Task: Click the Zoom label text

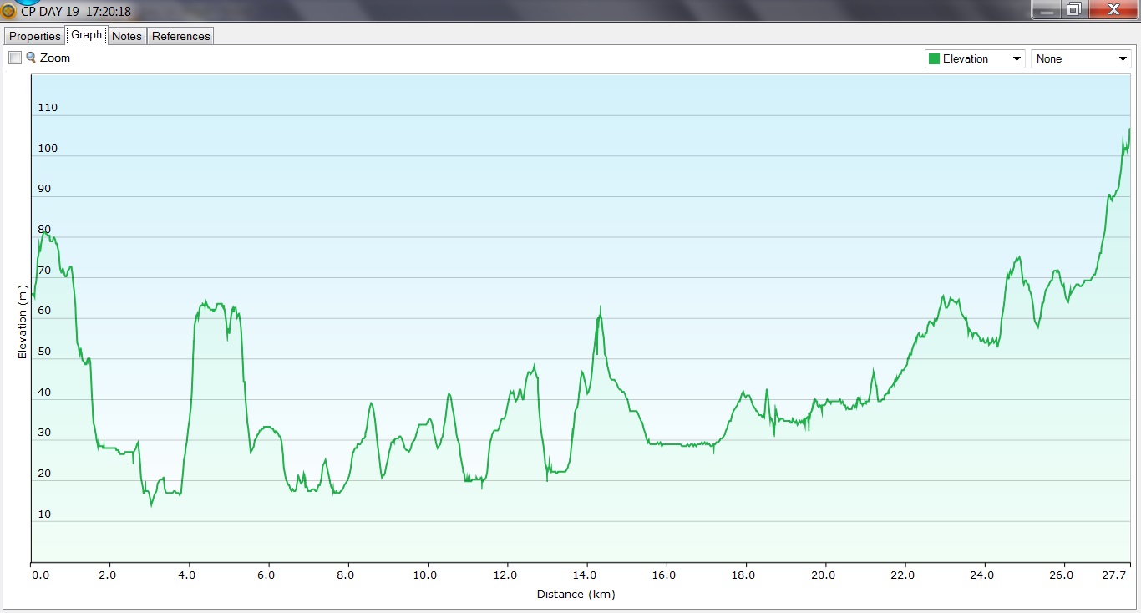Action: tap(55, 58)
